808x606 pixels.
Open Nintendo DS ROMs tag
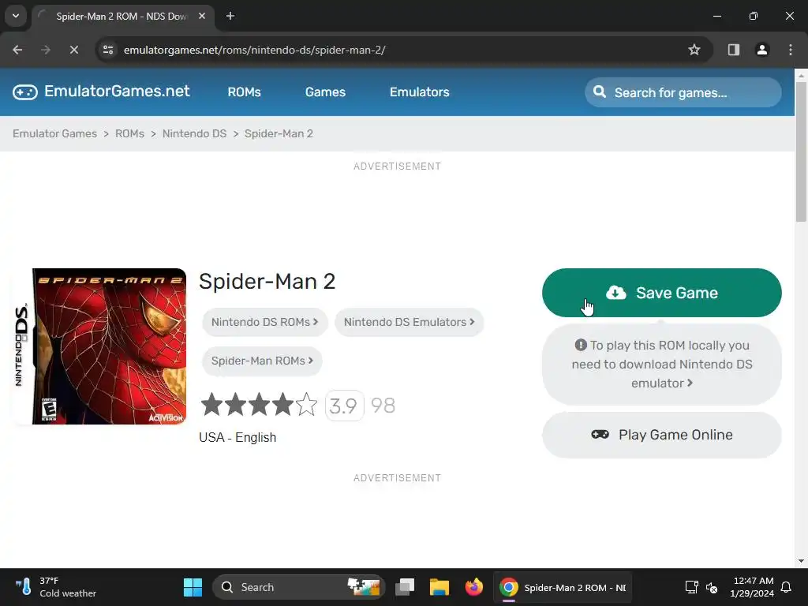point(265,322)
